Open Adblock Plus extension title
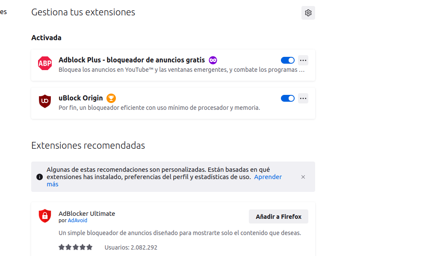This screenshot has width=434, height=256. click(x=132, y=60)
